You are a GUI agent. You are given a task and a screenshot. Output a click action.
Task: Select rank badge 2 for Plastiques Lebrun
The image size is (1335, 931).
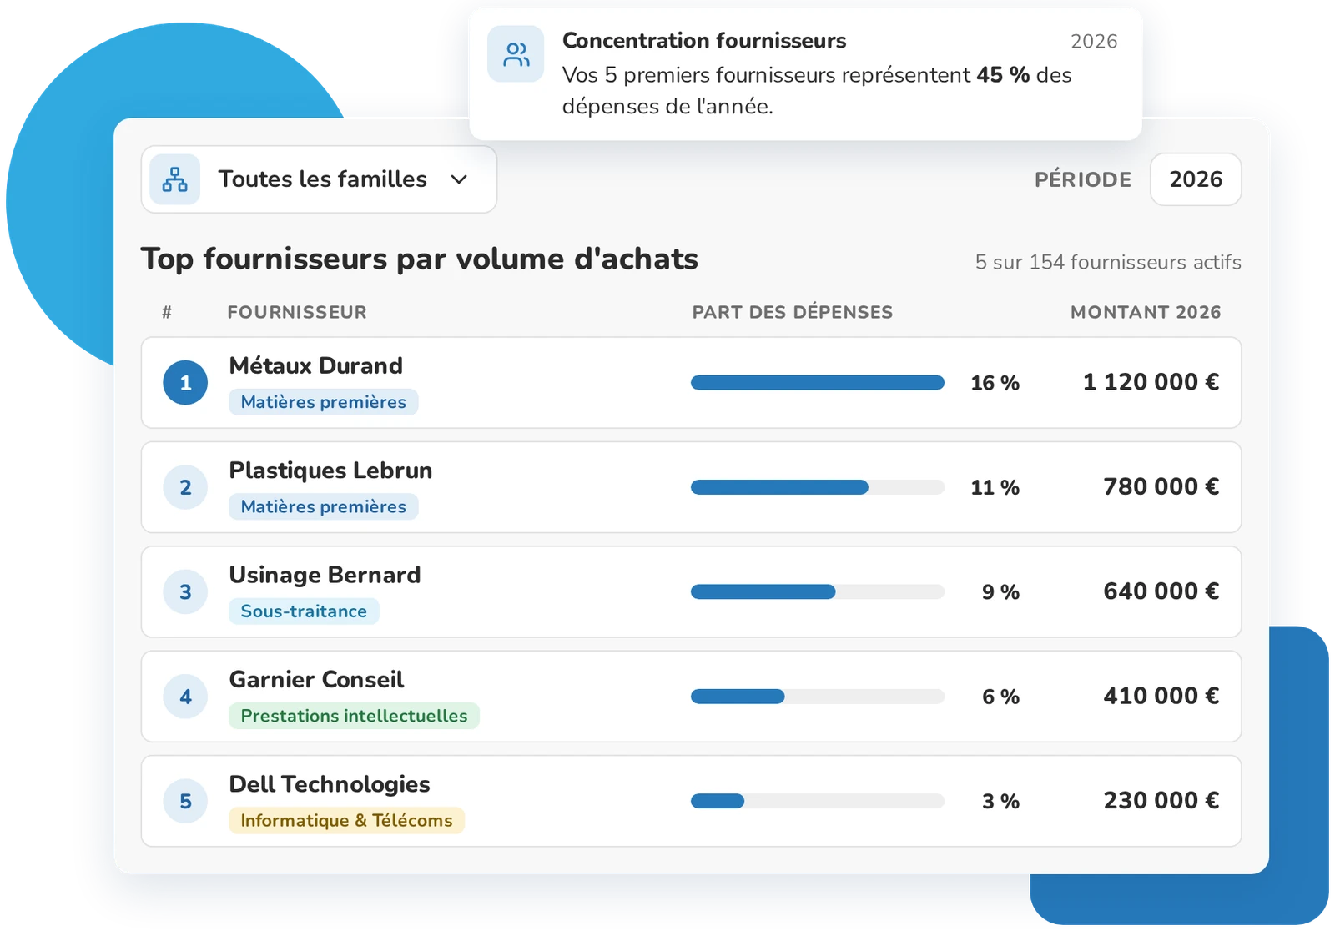[185, 487]
